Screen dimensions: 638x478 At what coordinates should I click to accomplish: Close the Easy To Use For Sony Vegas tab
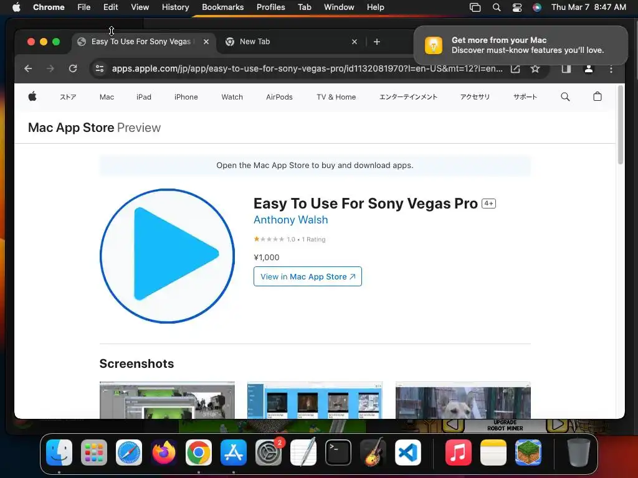(x=206, y=42)
